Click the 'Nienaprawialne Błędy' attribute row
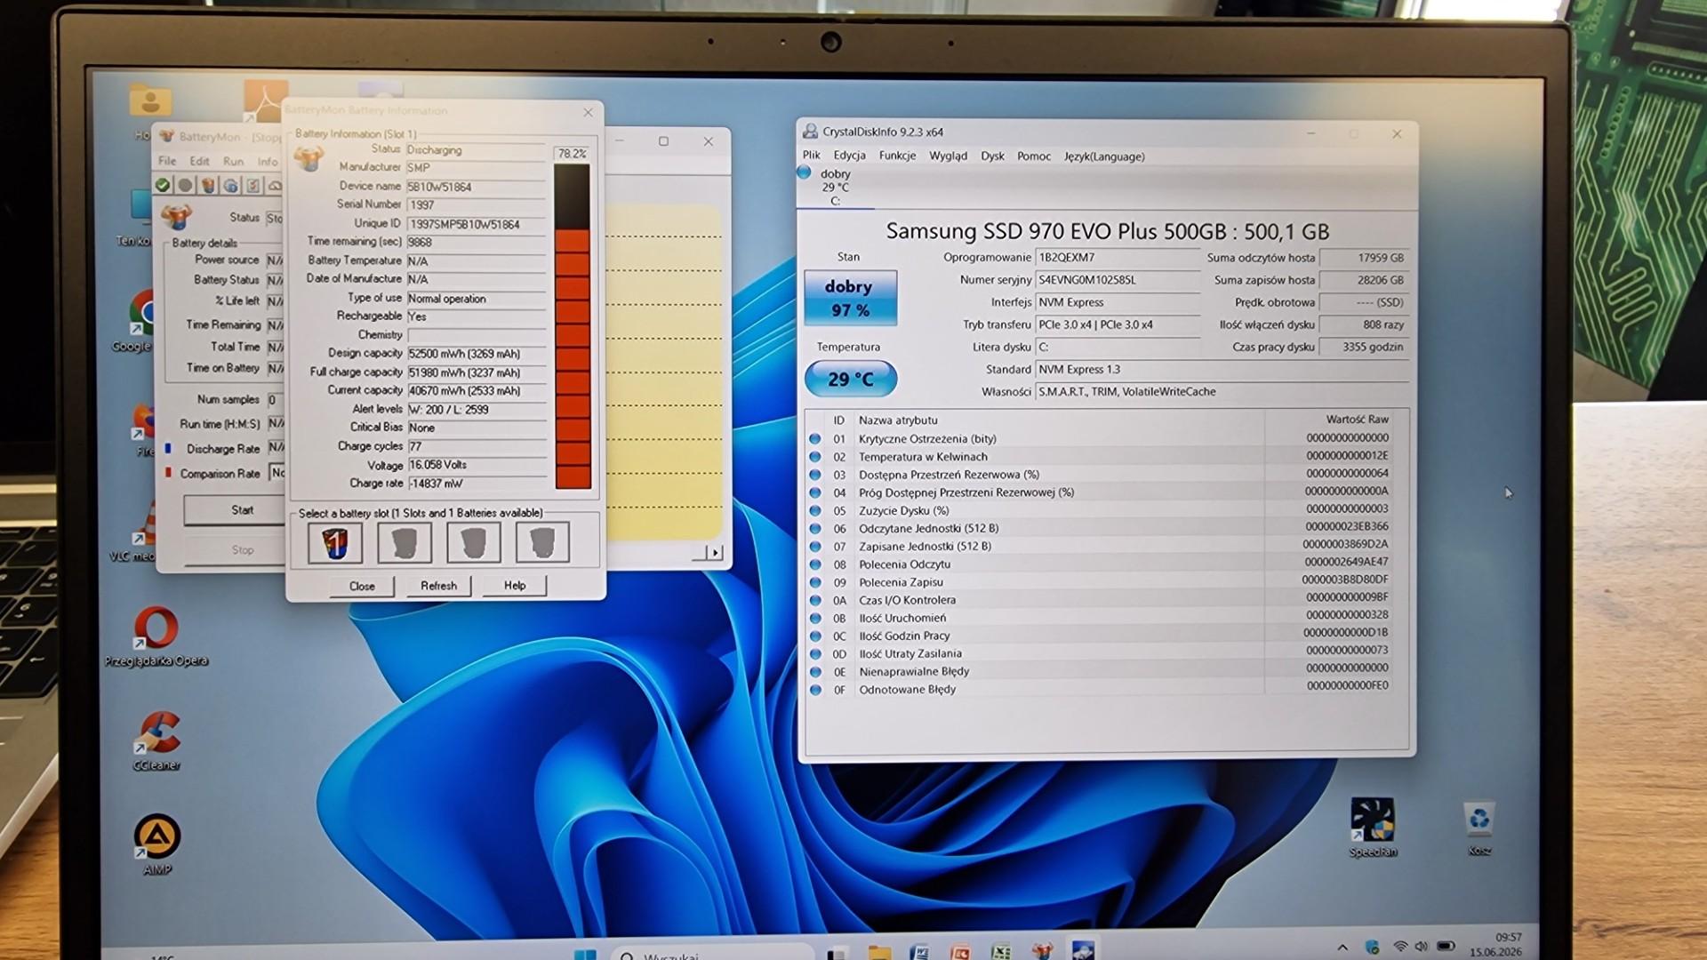The width and height of the screenshot is (1707, 960). 1106,671
